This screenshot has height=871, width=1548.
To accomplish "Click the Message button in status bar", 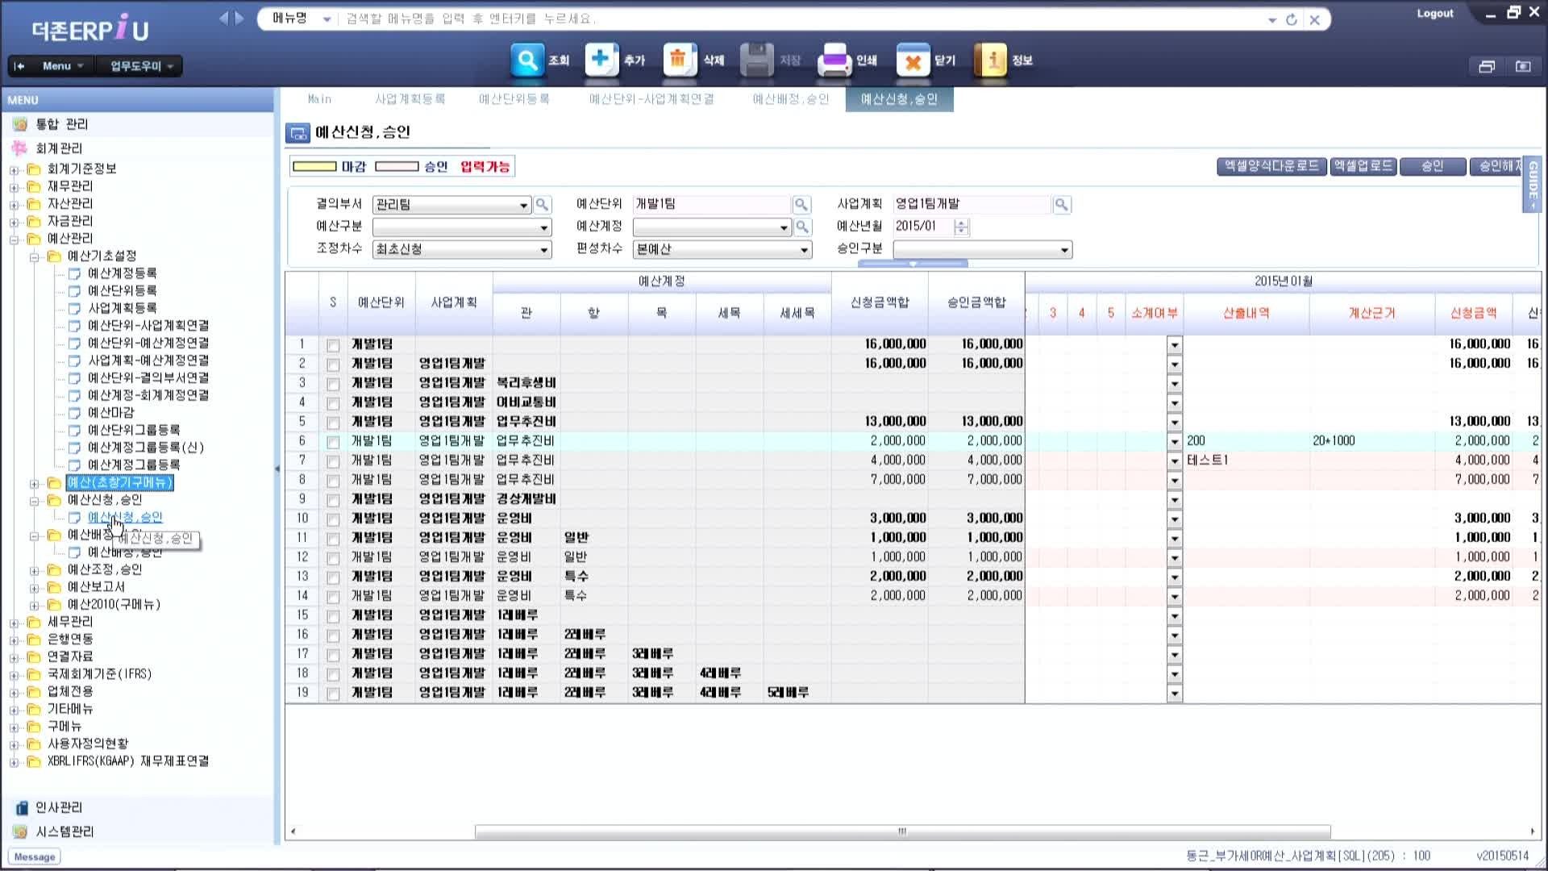I will coord(35,856).
